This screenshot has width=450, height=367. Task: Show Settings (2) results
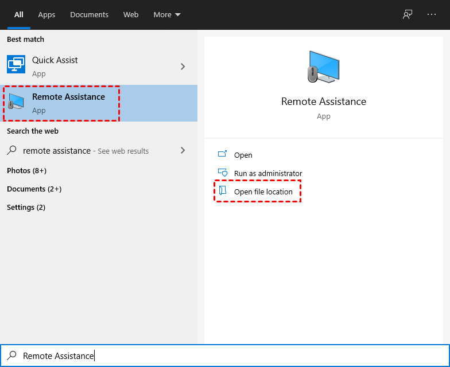26,208
